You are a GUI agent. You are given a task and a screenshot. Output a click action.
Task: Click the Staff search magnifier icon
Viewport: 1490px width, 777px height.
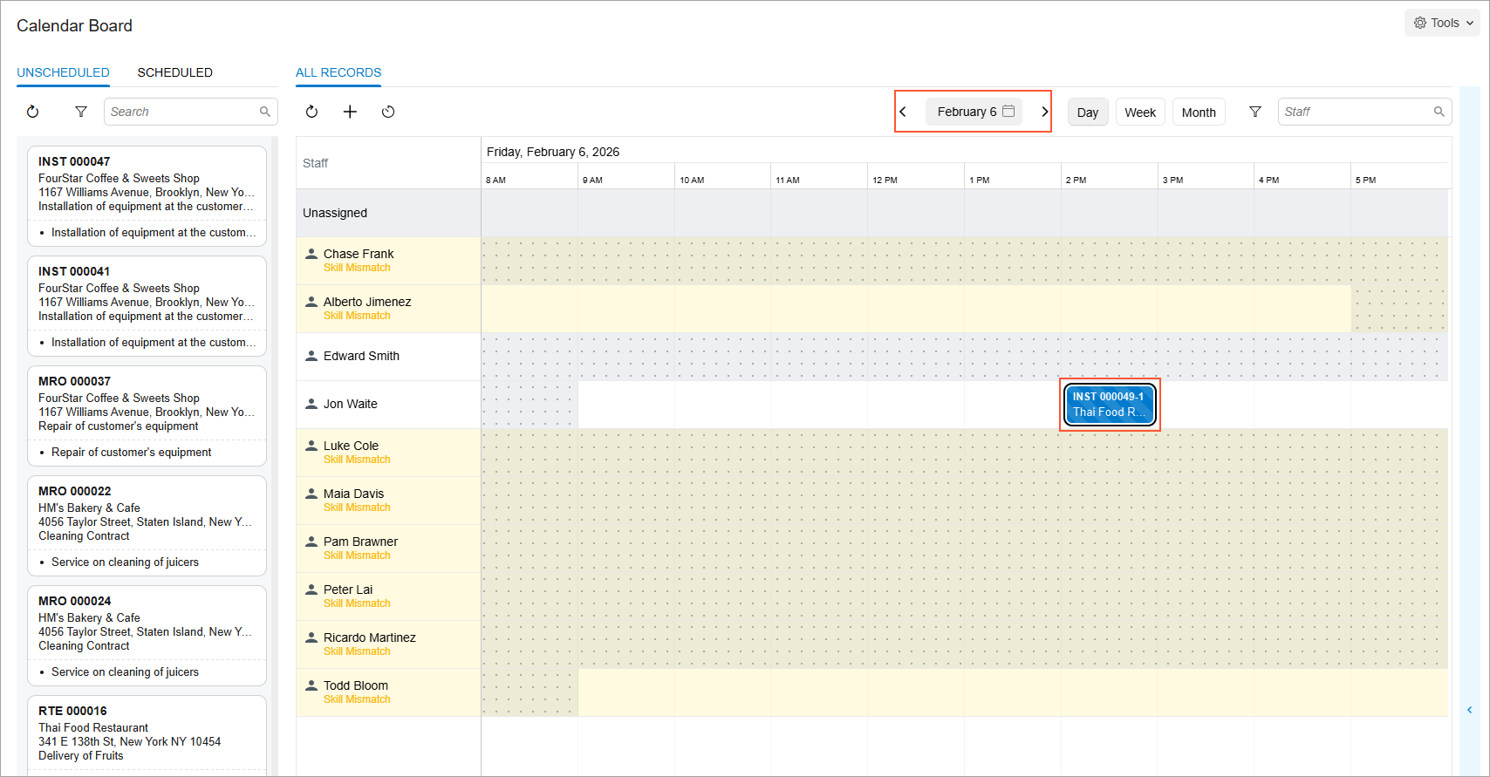point(1439,112)
